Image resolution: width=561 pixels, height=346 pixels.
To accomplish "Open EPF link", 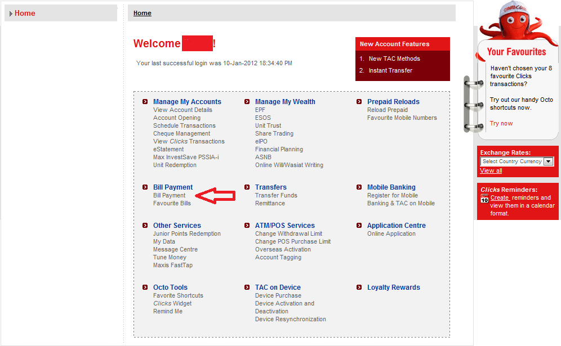I will tap(260, 110).
